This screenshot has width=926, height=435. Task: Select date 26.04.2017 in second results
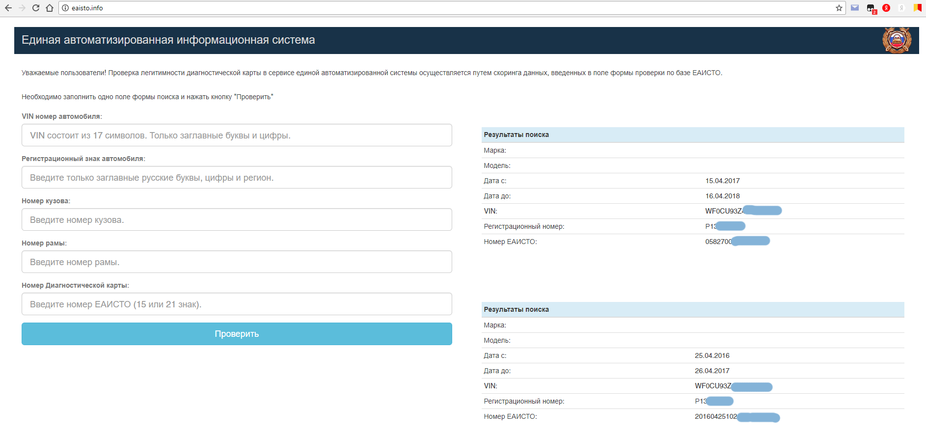[x=712, y=371]
